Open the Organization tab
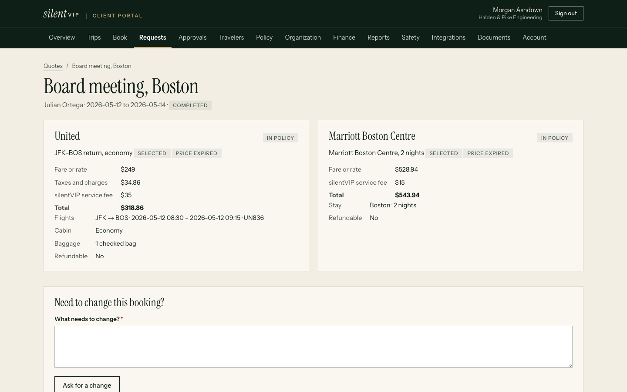This screenshot has height=392, width=627. tap(303, 37)
